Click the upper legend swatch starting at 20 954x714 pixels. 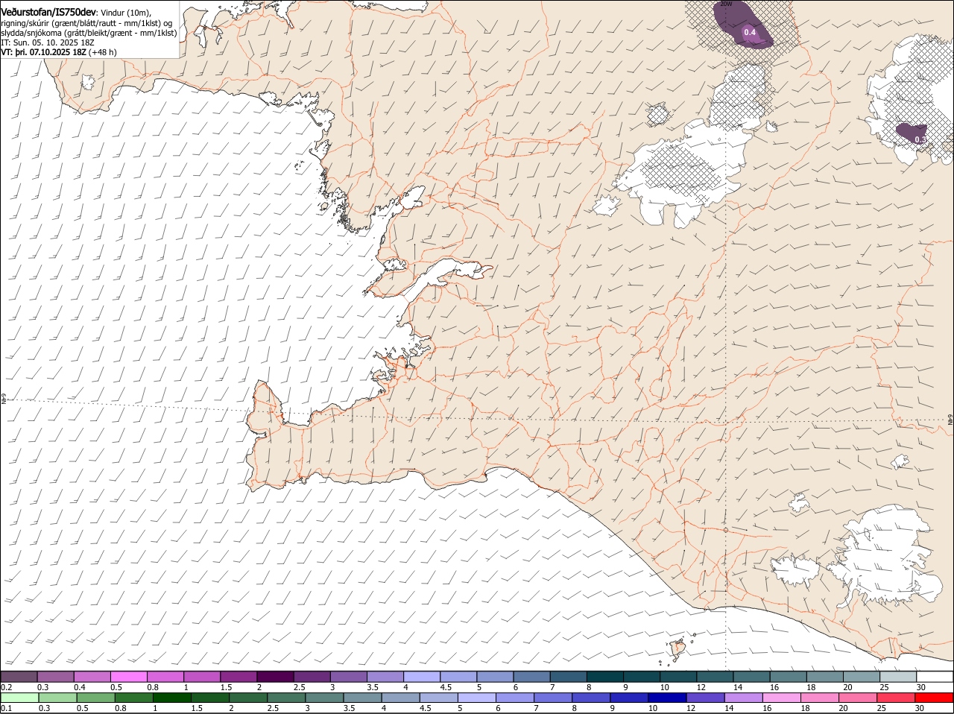(862, 676)
